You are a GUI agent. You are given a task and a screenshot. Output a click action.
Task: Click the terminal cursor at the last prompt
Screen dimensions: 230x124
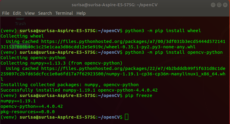coord(126,117)
